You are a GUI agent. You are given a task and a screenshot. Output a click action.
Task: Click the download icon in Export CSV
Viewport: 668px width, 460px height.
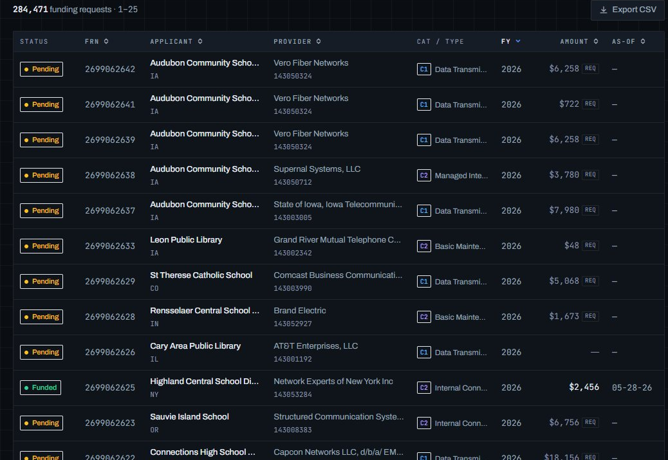pos(603,10)
